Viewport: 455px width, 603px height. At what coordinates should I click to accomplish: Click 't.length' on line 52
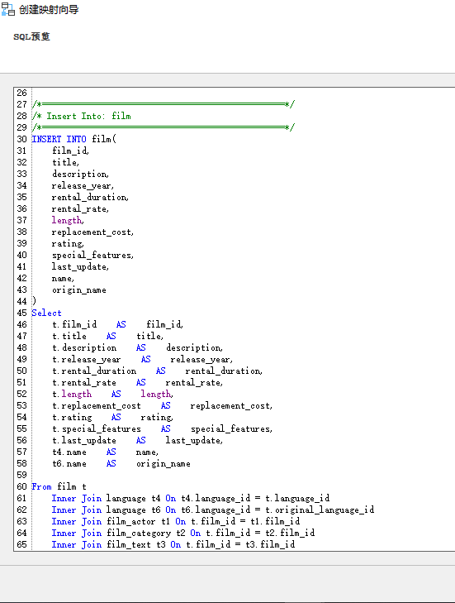72,395
